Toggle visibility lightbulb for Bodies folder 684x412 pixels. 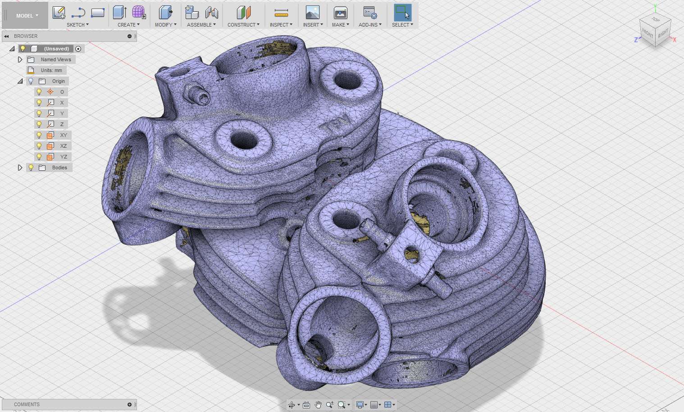point(31,168)
